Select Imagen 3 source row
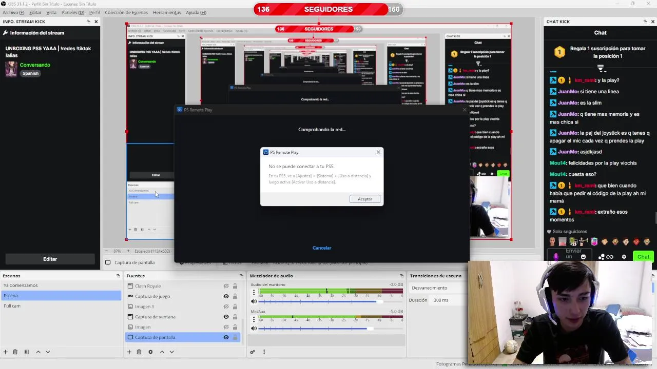 (183, 306)
